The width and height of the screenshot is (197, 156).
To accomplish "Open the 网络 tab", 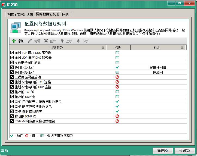I will coord(65,15).
